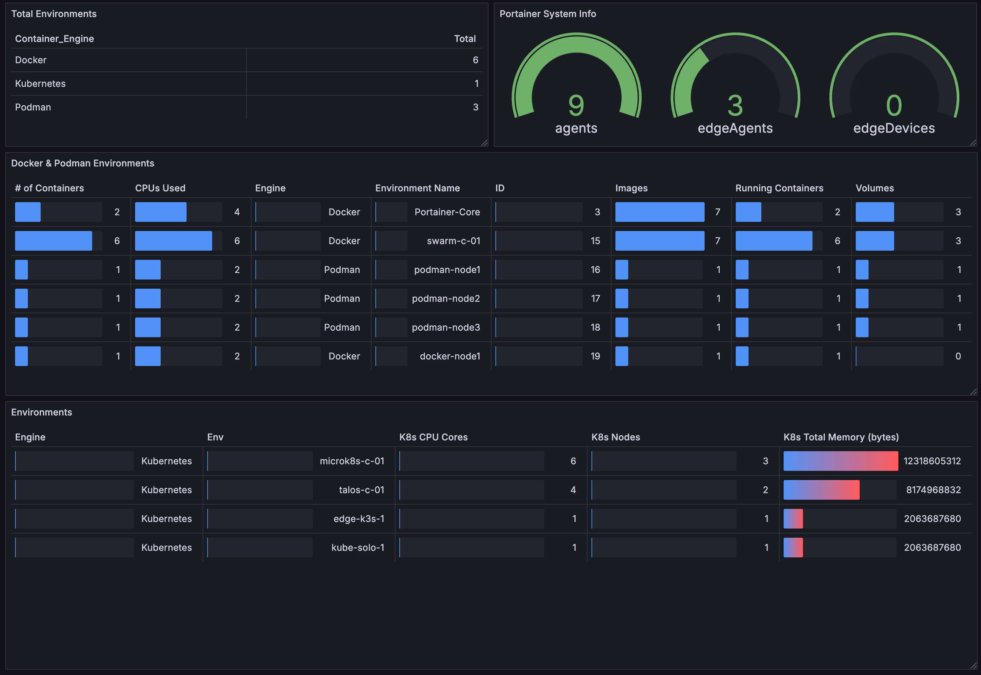
Task: Click the Environments panel title
Action: (x=41, y=412)
